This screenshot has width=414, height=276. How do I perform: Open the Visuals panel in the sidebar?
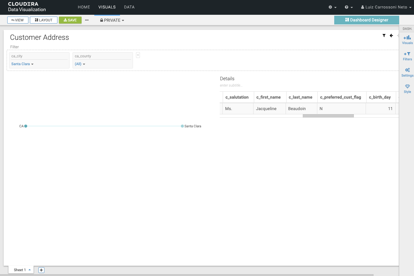[x=407, y=40]
